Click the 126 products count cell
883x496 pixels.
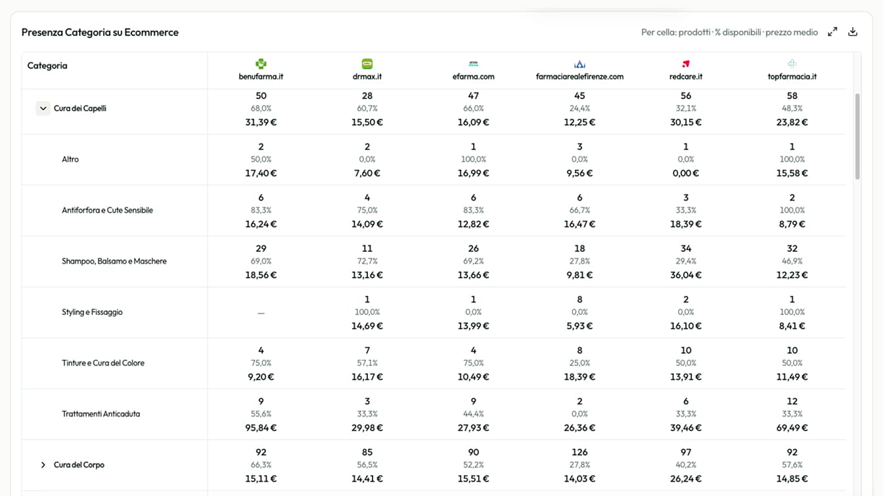[x=579, y=452]
